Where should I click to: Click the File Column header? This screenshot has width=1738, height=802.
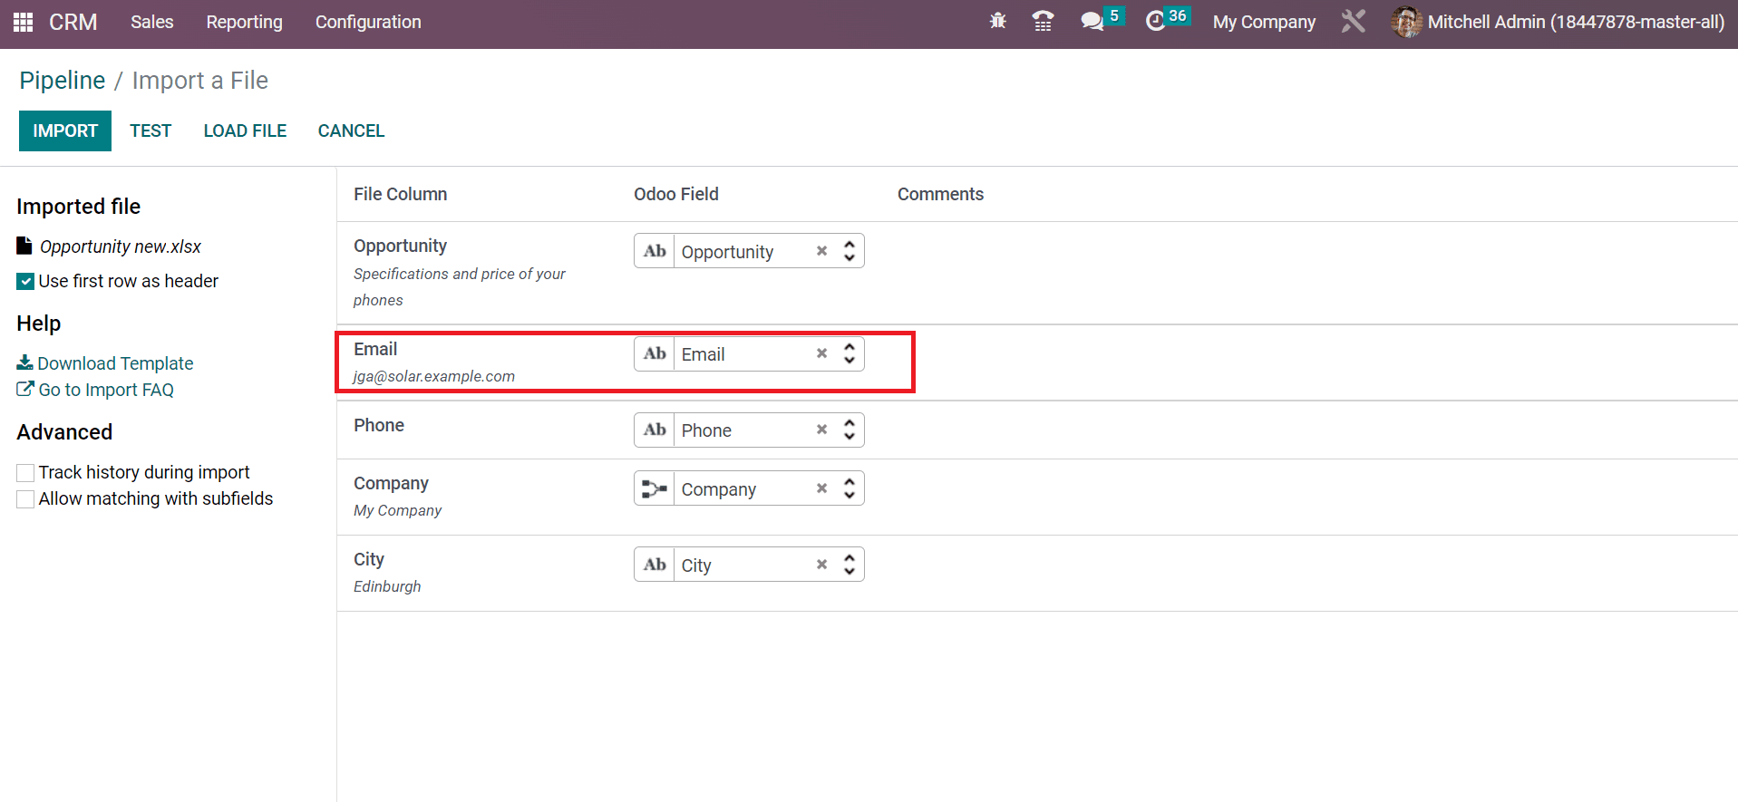click(400, 194)
